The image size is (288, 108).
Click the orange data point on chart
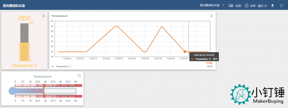185,52
